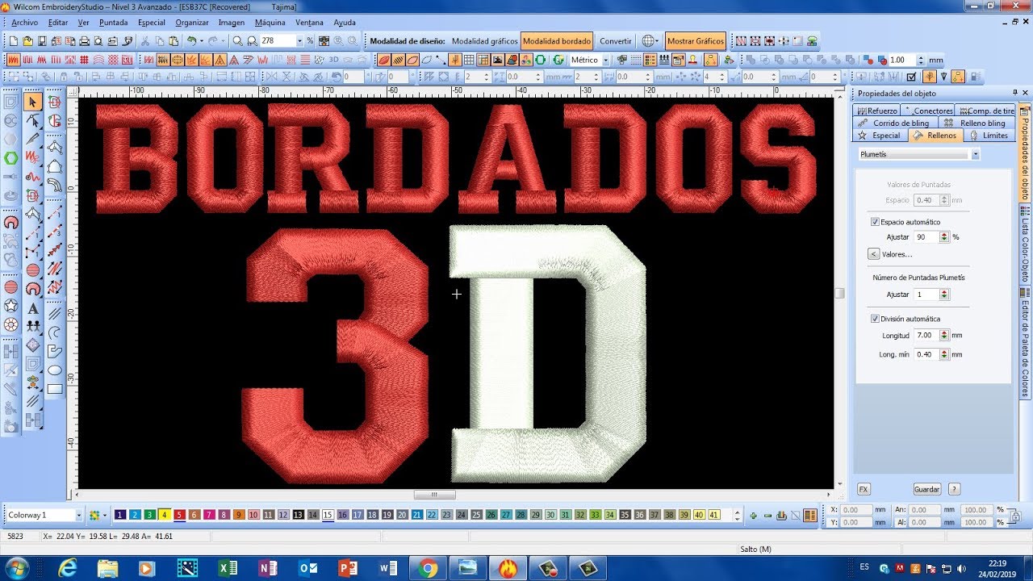This screenshot has height=581, width=1033.
Task: Click the horizontal scrollbar thumb below canvas
Action: pos(434,495)
